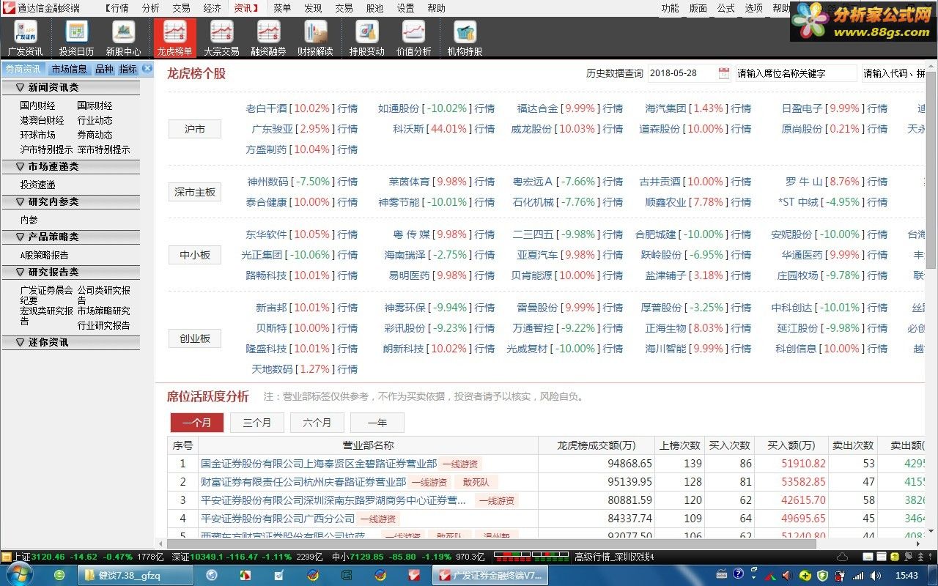Click the 创业板 market button

195,338
